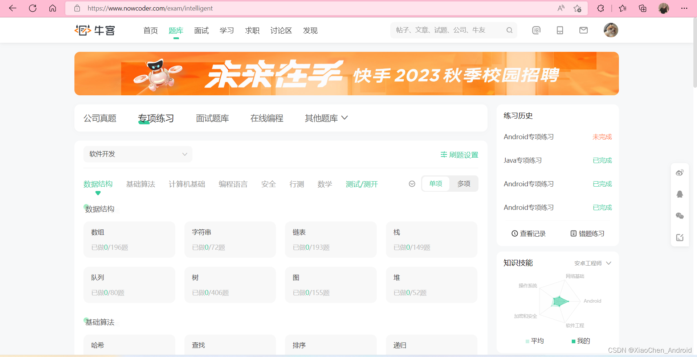697x357 pixels.
Task: Expand the 其他题库 menu
Action: [326, 118]
